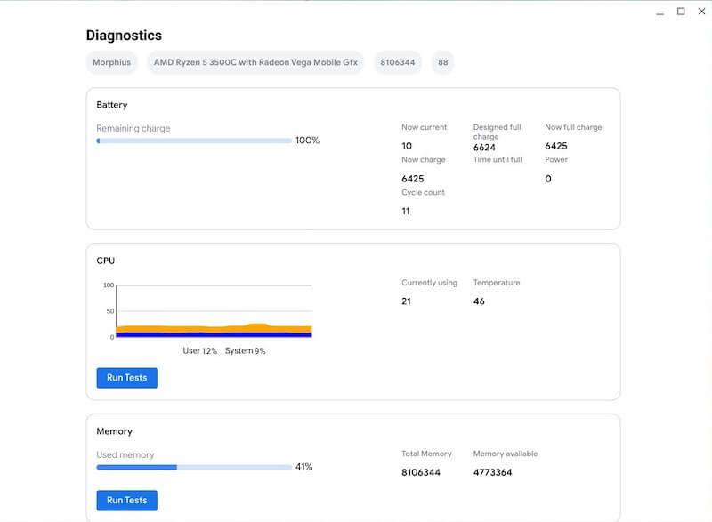
Task: Minimize the Diagnostics window
Action: [x=659, y=12]
